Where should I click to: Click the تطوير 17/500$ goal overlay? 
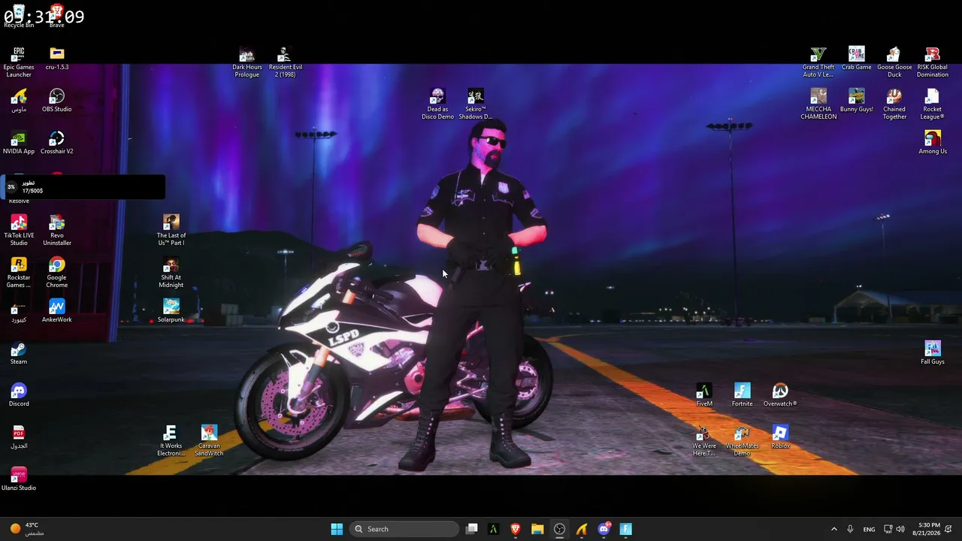pyautogui.click(x=83, y=187)
